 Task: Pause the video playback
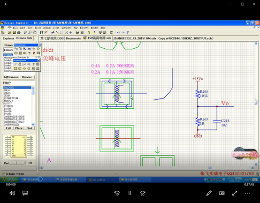pyautogui.click(x=130, y=193)
